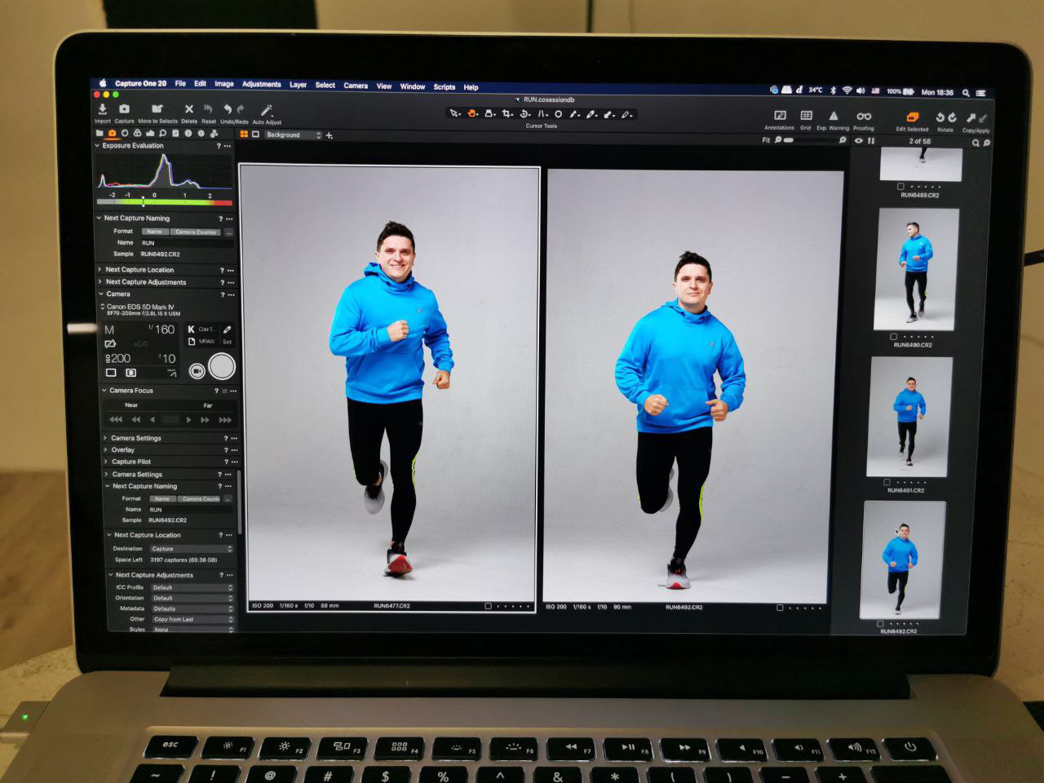The image size is (1044, 783).
Task: Click the Rotate left toolbar button
Action: click(940, 117)
